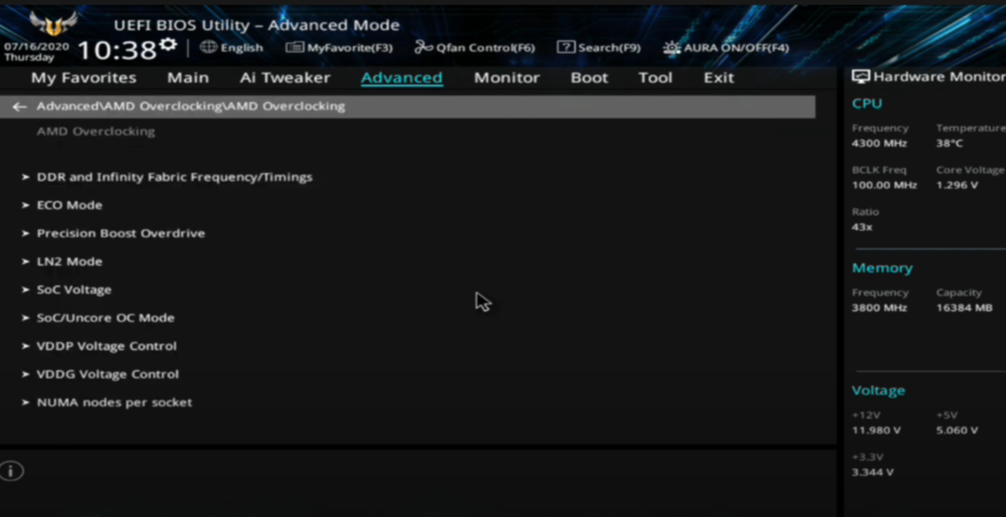Open the Tool tab
Viewport: 1006px width, 517px height.
(x=655, y=78)
